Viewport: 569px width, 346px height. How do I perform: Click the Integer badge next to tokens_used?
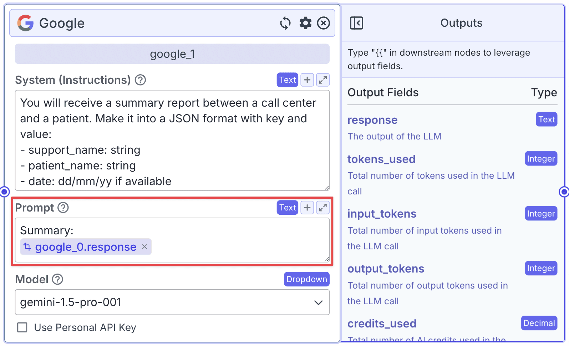click(541, 159)
